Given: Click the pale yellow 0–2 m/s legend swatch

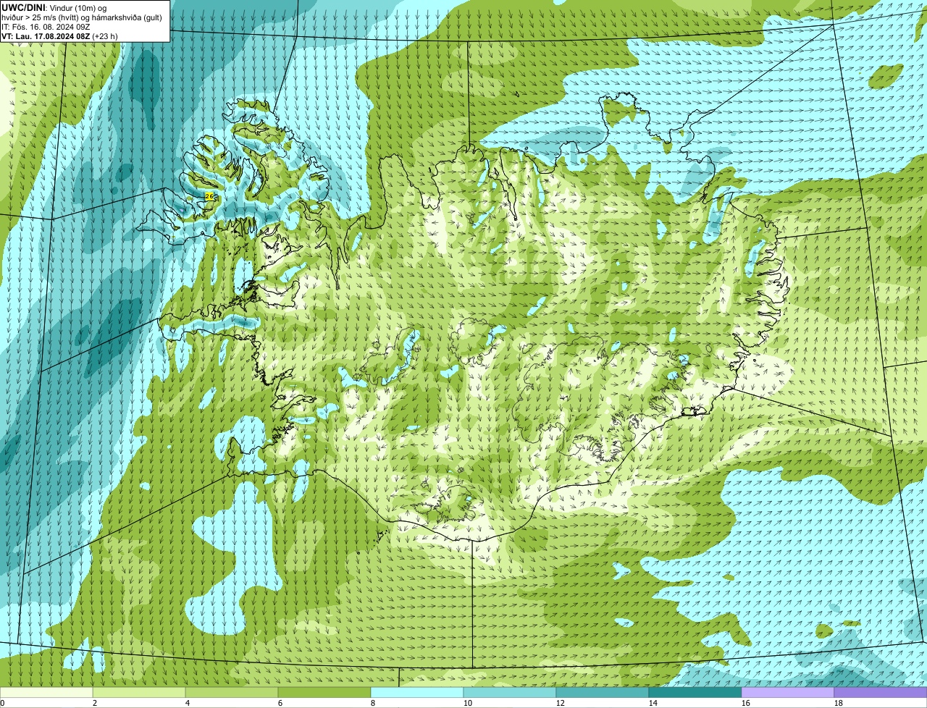Looking at the screenshot, I should pos(46,692).
